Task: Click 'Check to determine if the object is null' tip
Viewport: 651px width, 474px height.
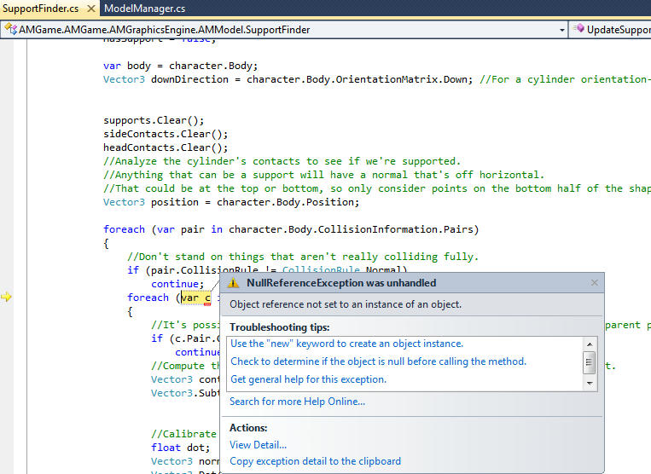Action: click(x=378, y=361)
